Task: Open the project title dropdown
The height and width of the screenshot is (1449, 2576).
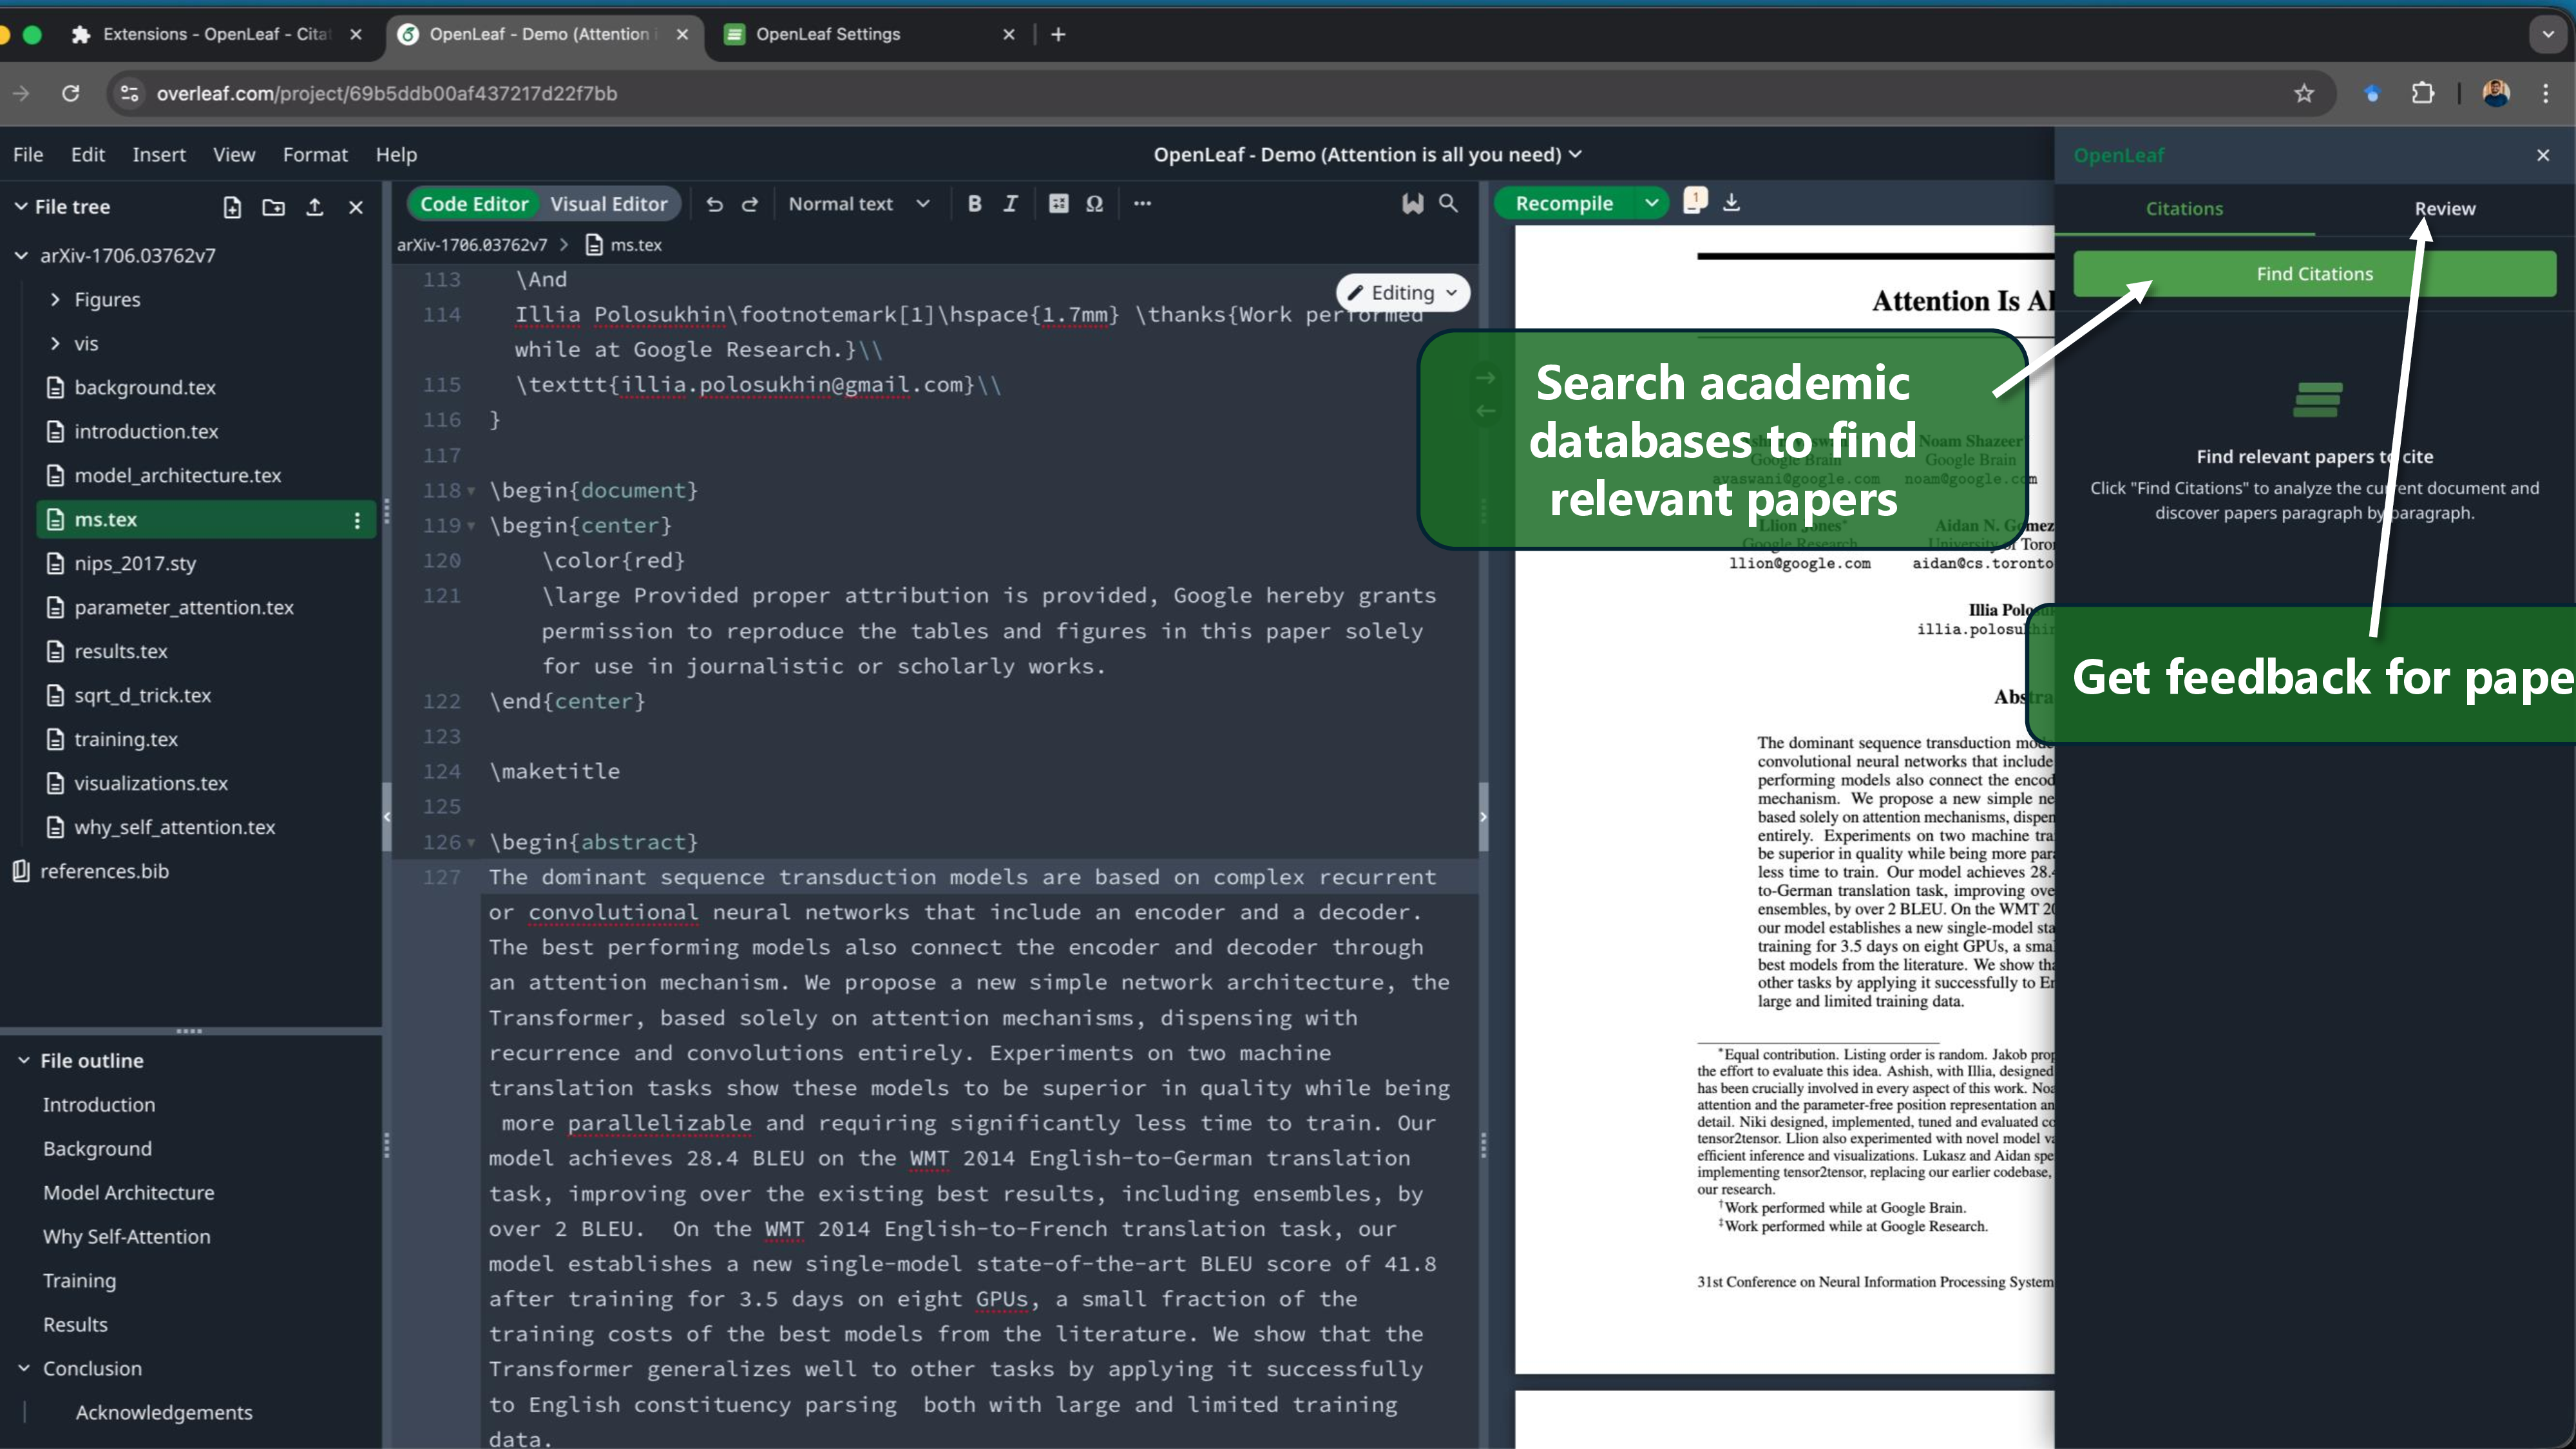Action: (1367, 155)
